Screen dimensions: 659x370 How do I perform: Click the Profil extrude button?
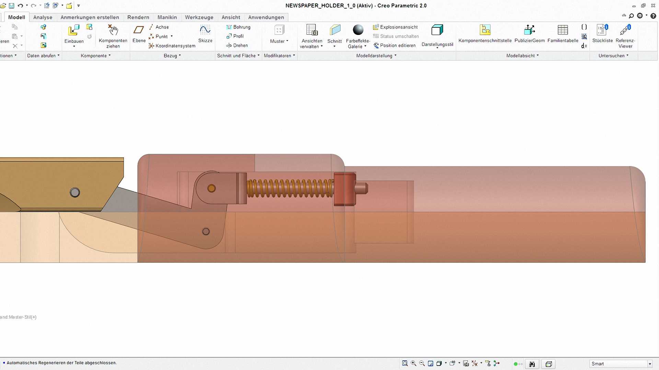coord(235,36)
